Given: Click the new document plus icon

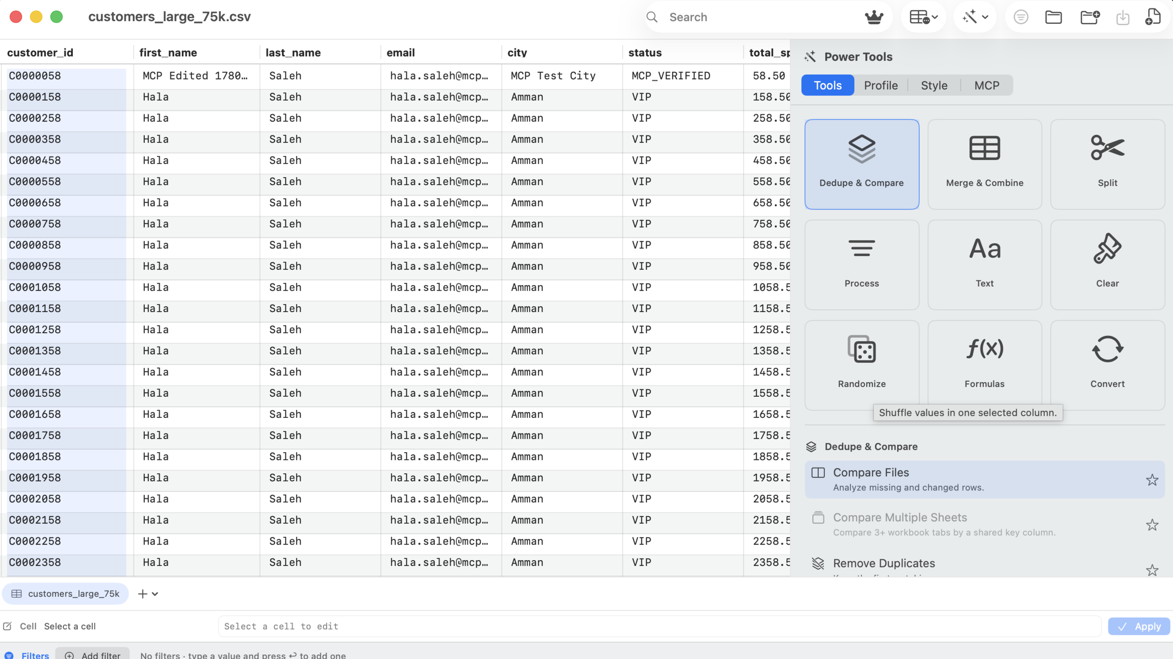Looking at the screenshot, I should click(x=1153, y=17).
